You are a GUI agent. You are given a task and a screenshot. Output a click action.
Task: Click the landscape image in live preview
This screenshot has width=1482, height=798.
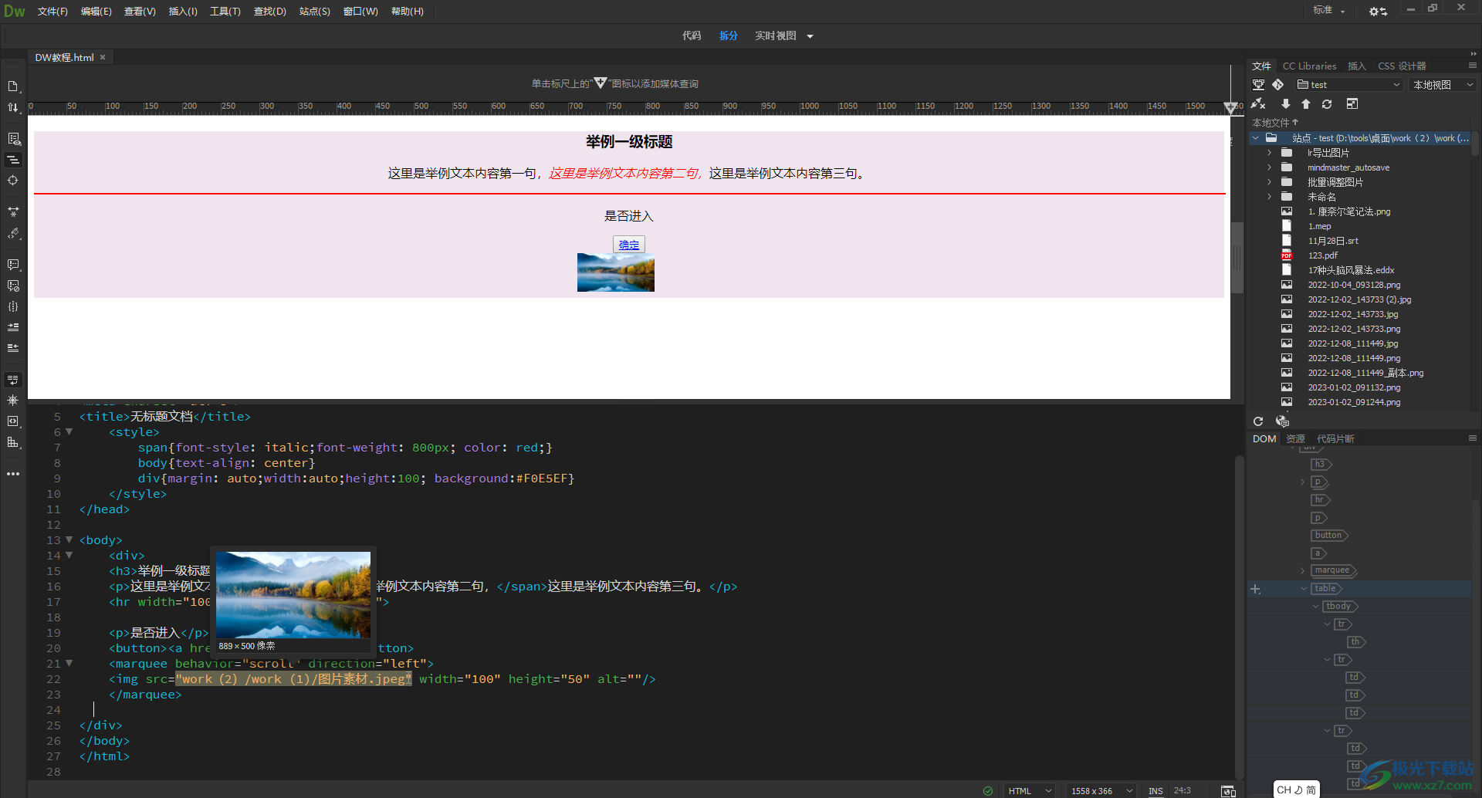(616, 272)
